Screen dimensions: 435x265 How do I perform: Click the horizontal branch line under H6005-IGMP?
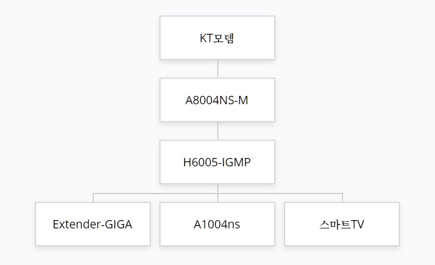217,193
